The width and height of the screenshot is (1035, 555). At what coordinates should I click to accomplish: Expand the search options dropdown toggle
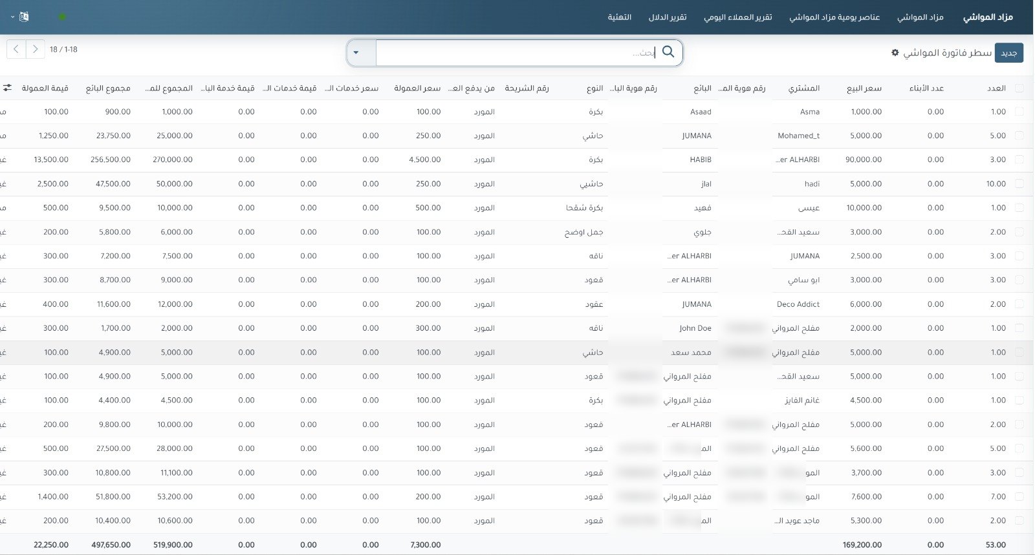point(356,52)
